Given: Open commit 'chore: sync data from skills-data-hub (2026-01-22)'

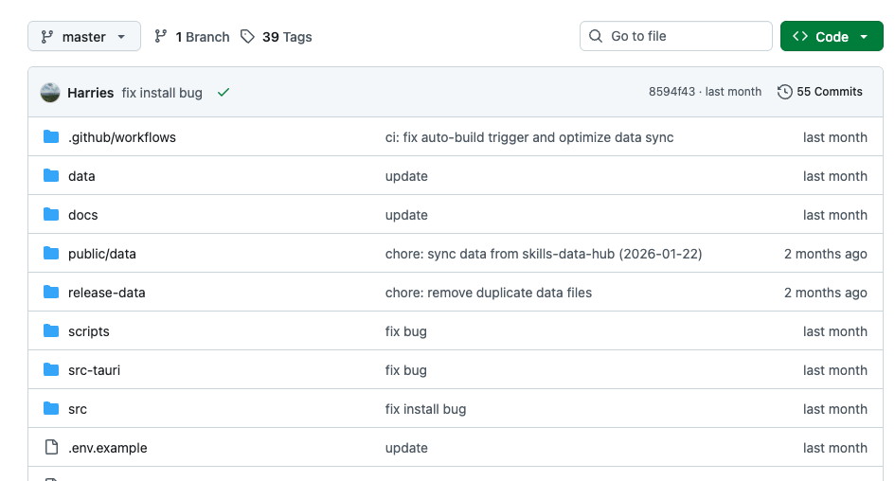Looking at the screenshot, I should point(544,254).
